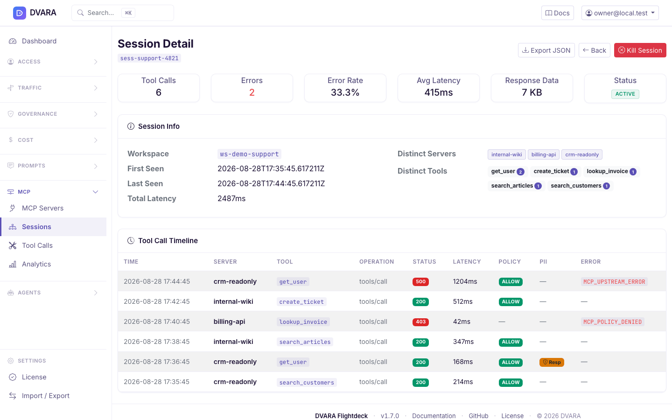
Task: Click the Analytics bar chart icon
Action: click(13, 264)
